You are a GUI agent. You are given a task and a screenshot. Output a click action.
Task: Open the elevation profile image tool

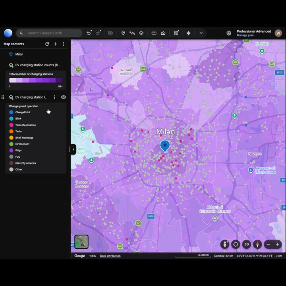tap(163, 33)
